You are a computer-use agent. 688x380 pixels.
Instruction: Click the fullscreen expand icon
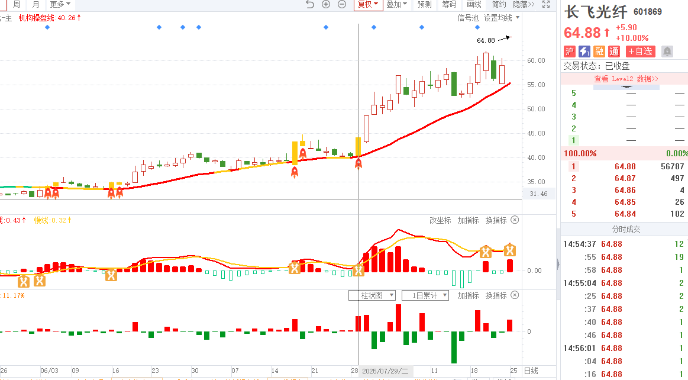[x=546, y=4]
